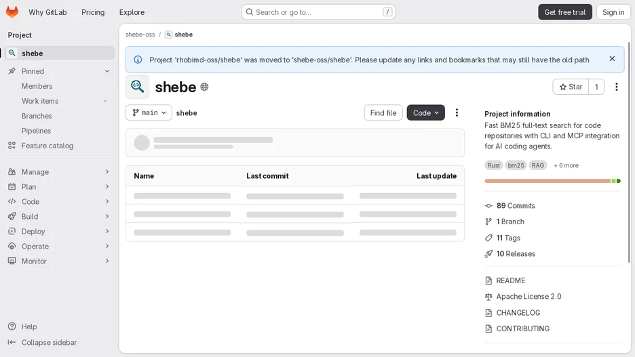Image resolution: width=635 pixels, height=357 pixels.
Task: Select shebe in the sidebar
Action: point(60,54)
